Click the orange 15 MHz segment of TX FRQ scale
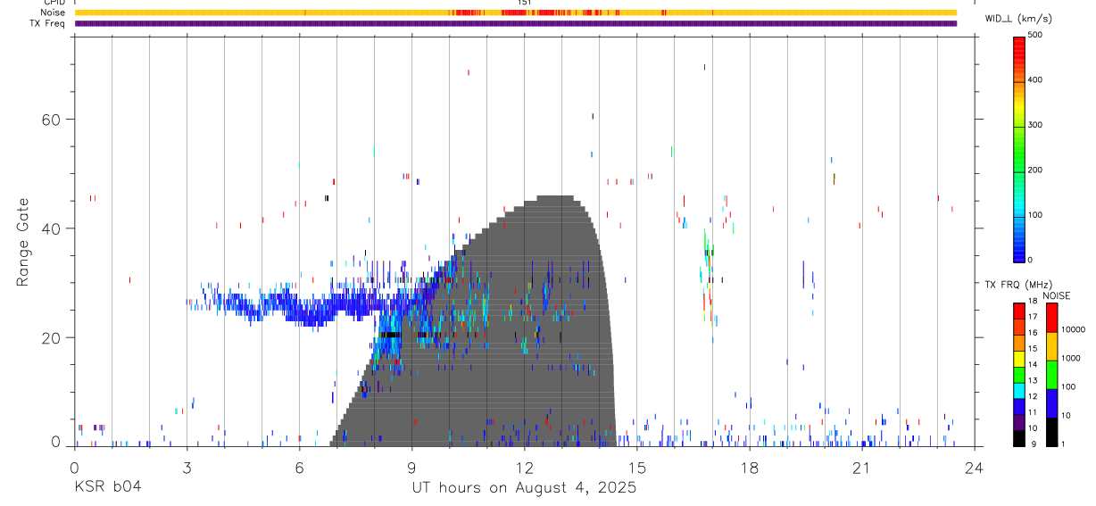The height and width of the screenshot is (506, 1096). [x=1019, y=342]
